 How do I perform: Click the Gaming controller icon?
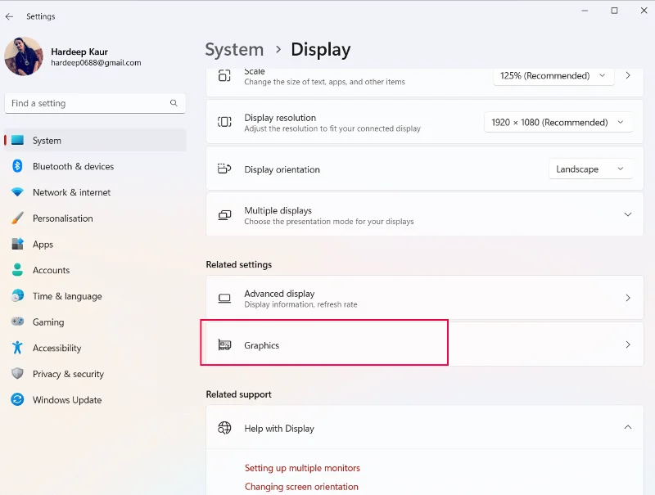coord(17,322)
